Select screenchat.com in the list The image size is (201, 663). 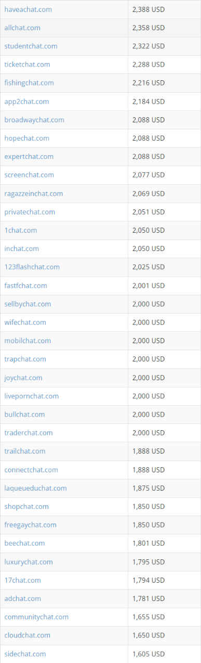[x=29, y=175]
